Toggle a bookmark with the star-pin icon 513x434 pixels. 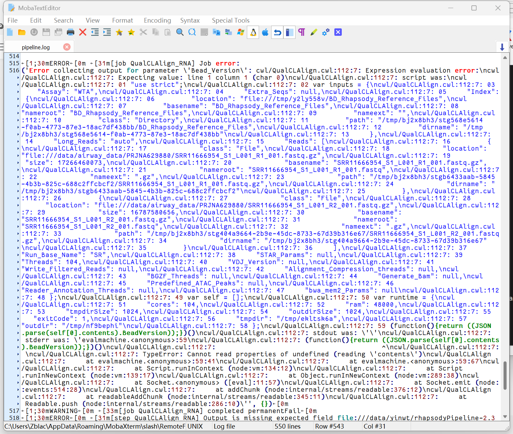(119, 32)
